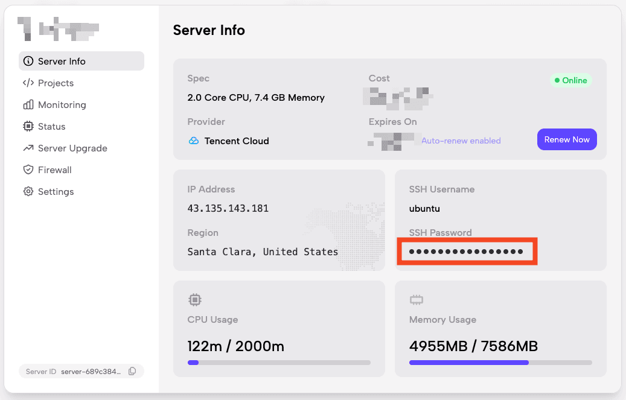The height and width of the screenshot is (400, 626).
Task: Select the IP Address 43.135.143.181
Action: pyautogui.click(x=229, y=208)
